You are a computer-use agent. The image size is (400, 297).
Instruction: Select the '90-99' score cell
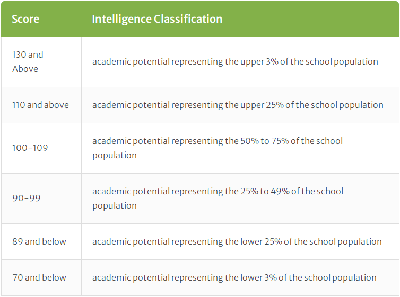pyautogui.click(x=41, y=199)
